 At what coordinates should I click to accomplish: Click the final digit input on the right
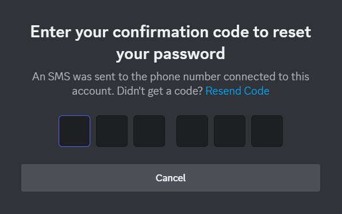pyautogui.click(x=267, y=131)
